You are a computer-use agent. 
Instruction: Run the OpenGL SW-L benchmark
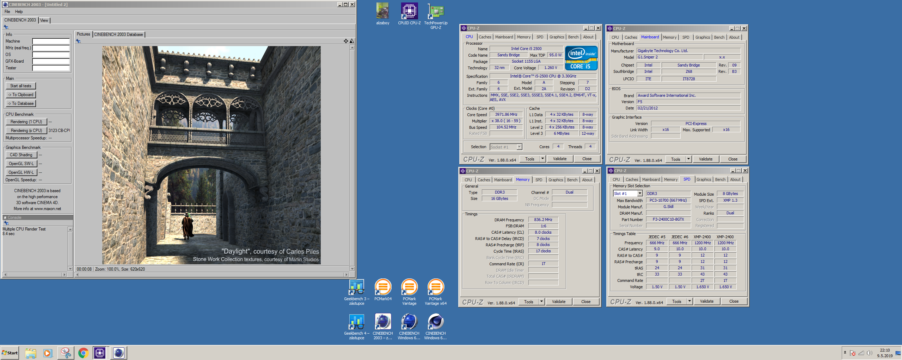point(21,164)
